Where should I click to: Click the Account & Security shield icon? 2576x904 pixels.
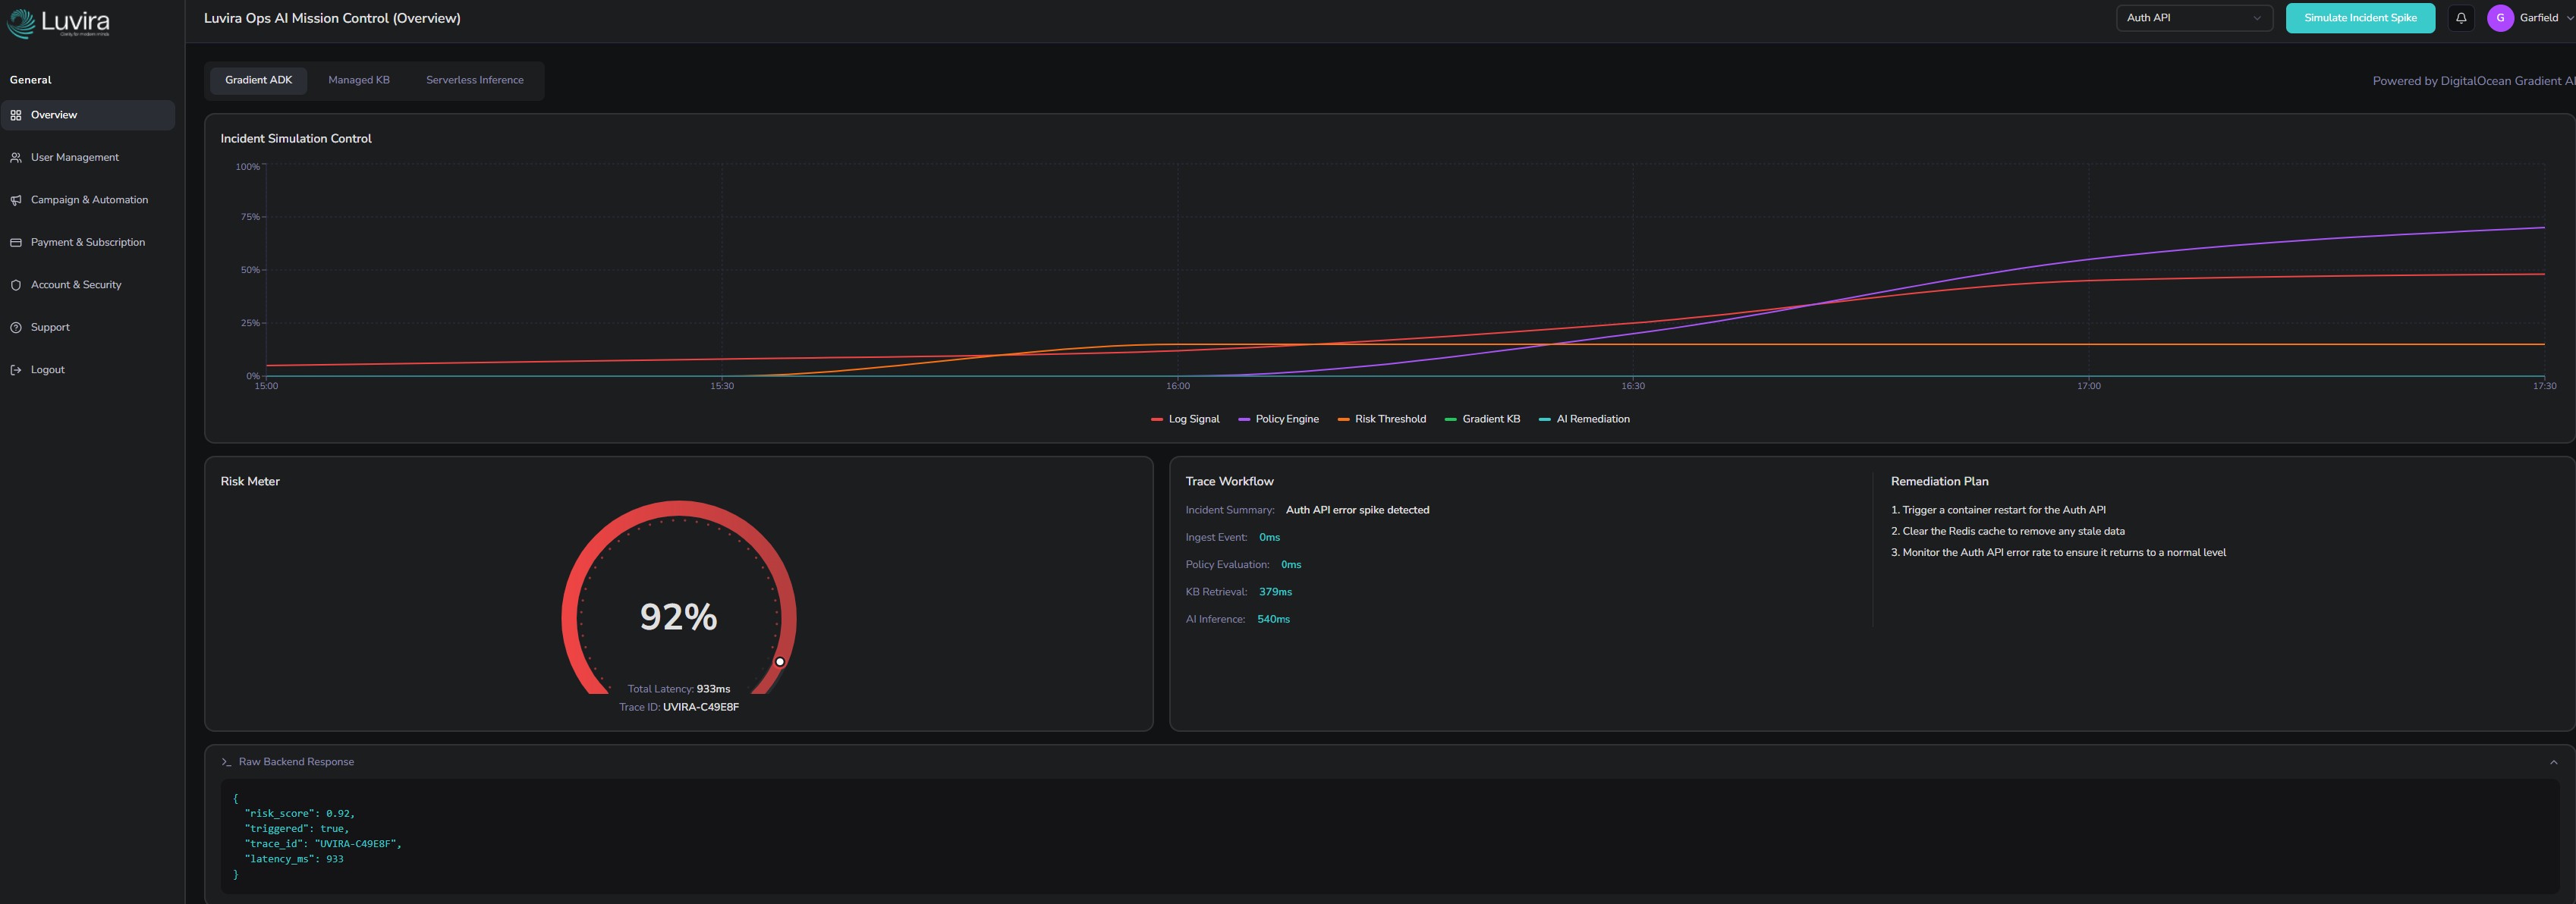click(x=16, y=285)
